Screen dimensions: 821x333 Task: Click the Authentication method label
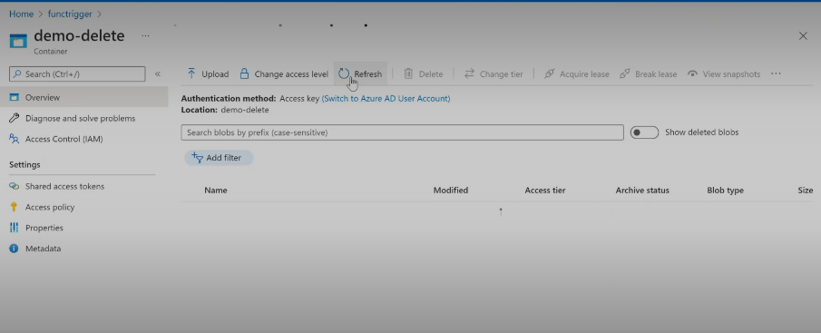[x=229, y=98]
